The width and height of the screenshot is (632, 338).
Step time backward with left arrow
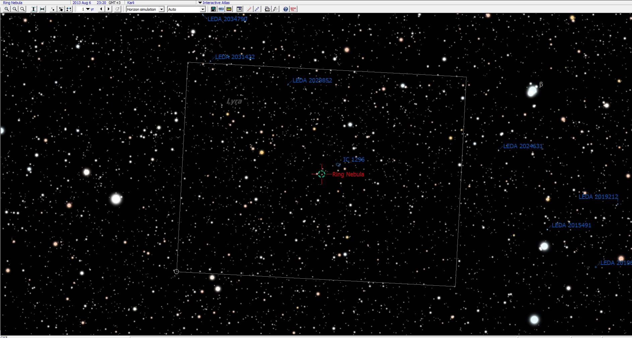[101, 9]
